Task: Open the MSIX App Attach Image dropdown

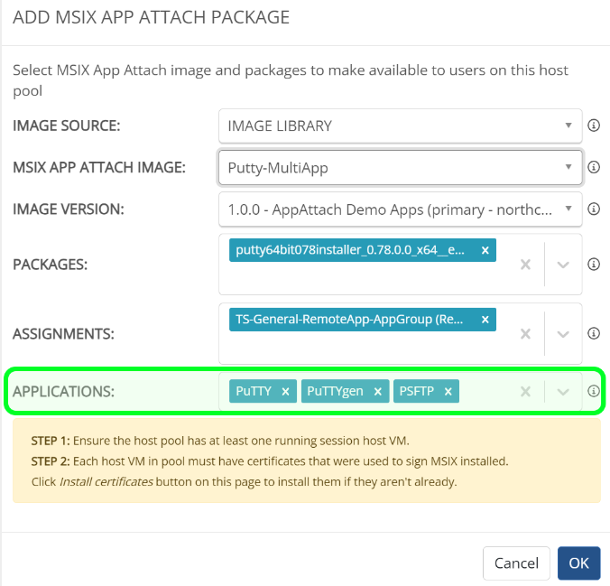Action: 400,167
